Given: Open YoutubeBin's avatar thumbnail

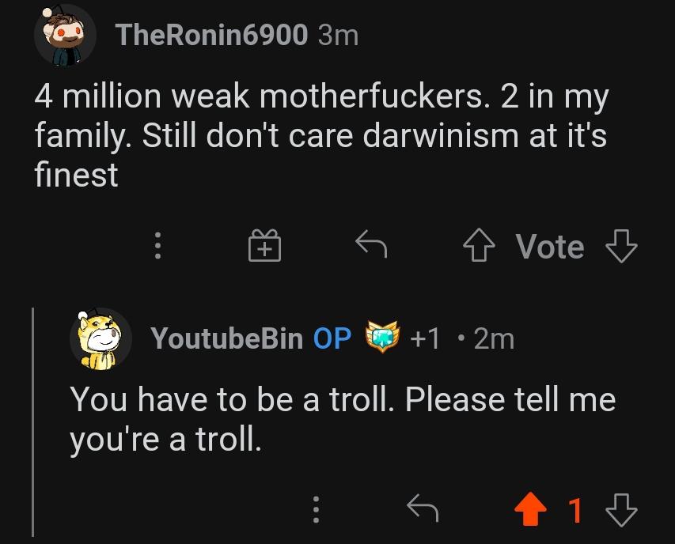Looking at the screenshot, I should click(101, 338).
